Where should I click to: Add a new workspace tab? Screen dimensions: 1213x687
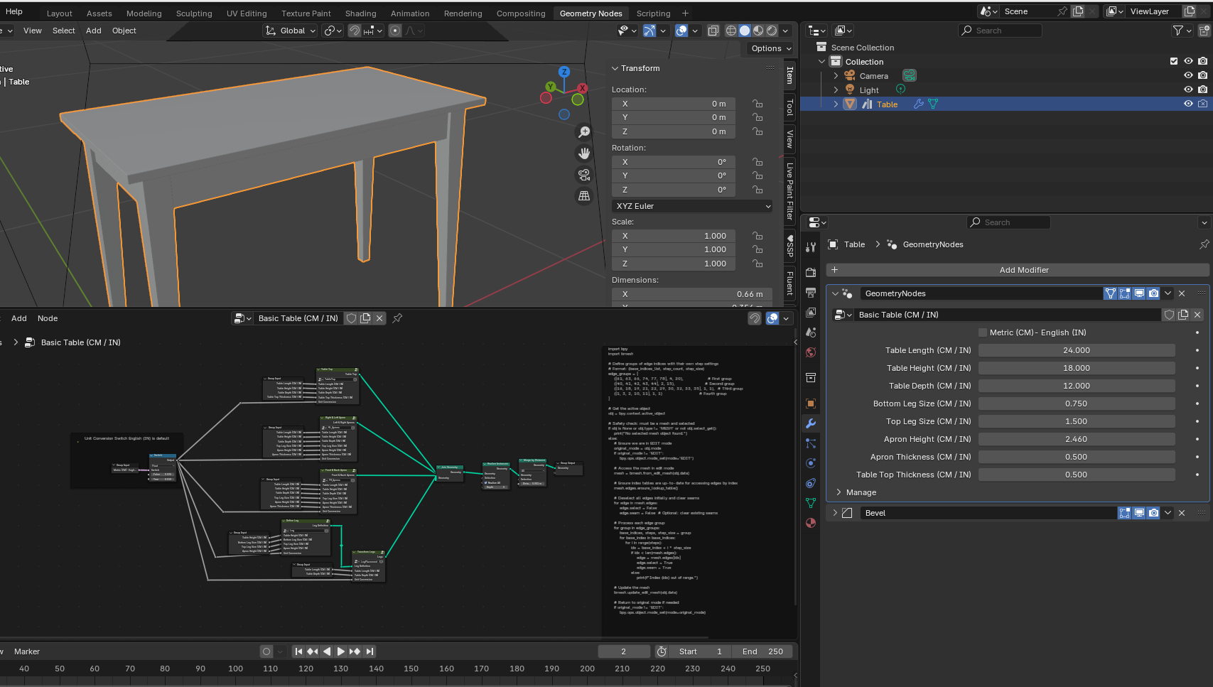[x=685, y=13]
